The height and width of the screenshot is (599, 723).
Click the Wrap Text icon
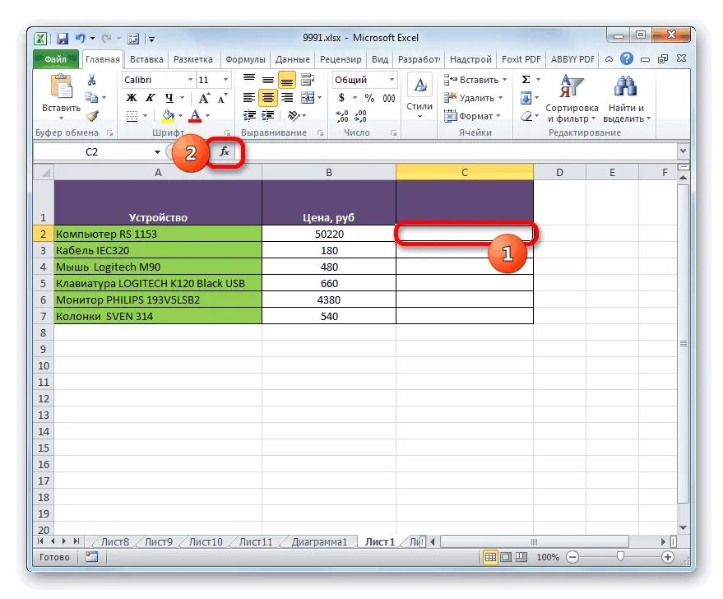point(308,79)
